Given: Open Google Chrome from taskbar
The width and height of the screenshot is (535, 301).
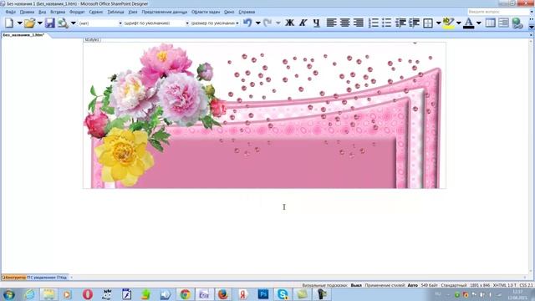Looking at the screenshot, I should 186,294.
